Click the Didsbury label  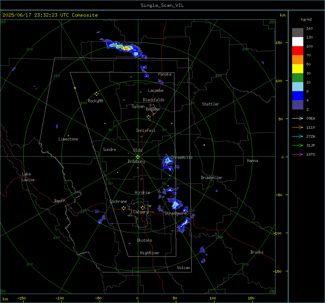pyautogui.click(x=136, y=161)
